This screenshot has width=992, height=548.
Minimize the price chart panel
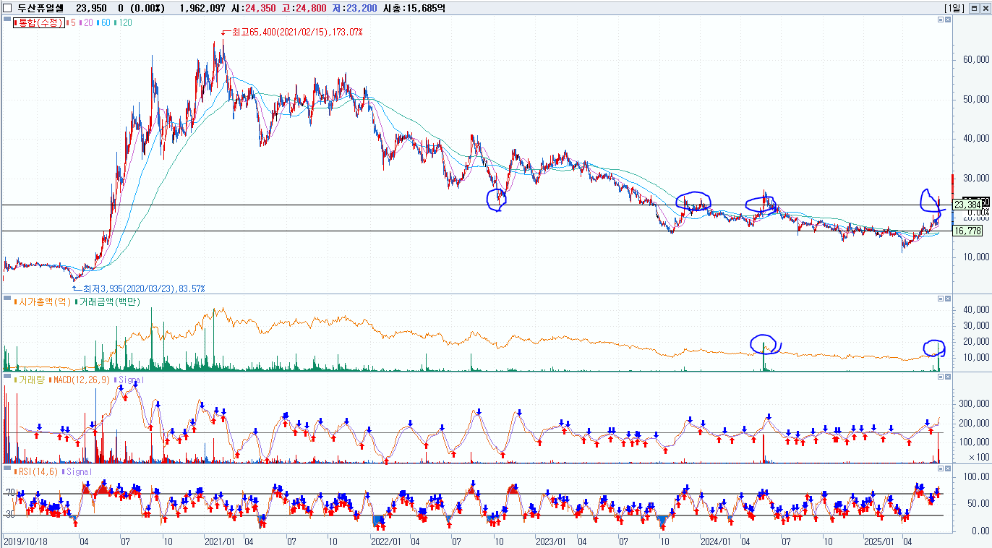pyautogui.click(x=941, y=20)
